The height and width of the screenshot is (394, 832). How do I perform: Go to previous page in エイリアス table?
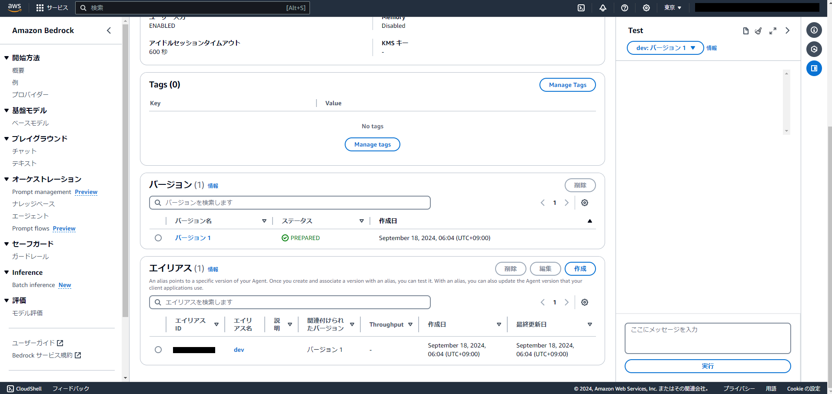[542, 302]
